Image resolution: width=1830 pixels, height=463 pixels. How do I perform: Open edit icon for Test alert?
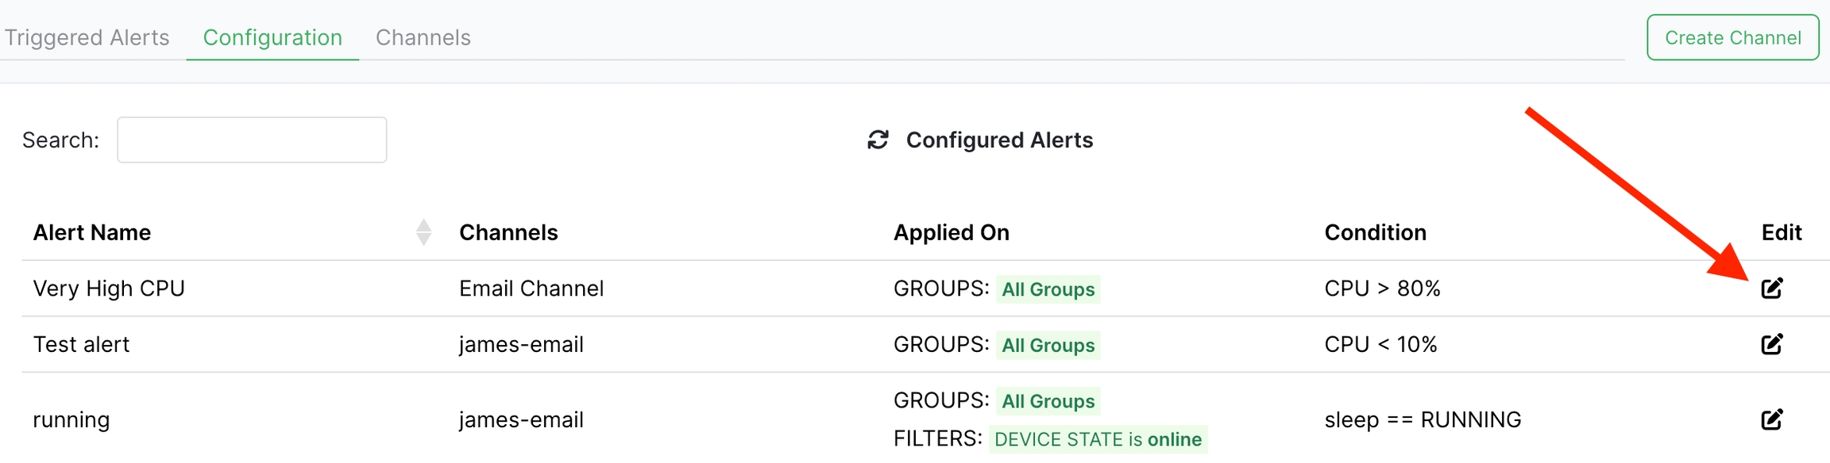click(1771, 344)
